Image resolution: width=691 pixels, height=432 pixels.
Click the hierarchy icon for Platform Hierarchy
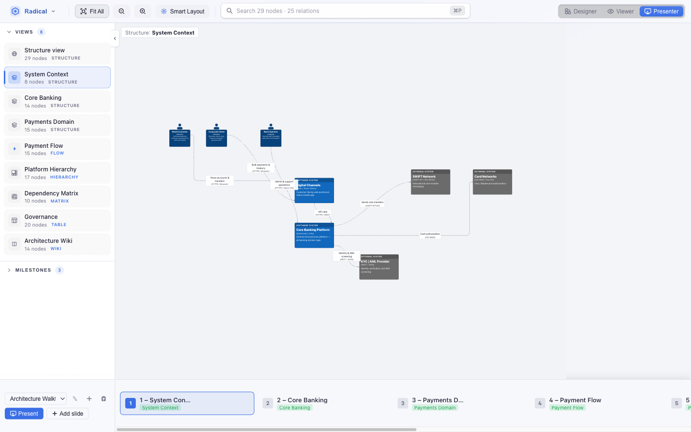pyautogui.click(x=14, y=173)
